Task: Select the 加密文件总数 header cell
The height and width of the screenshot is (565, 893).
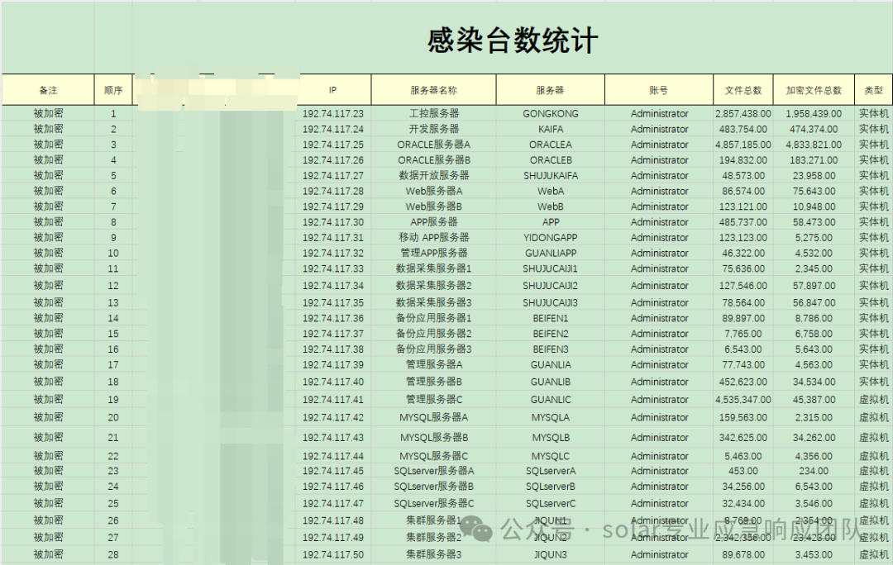Action: tap(814, 90)
